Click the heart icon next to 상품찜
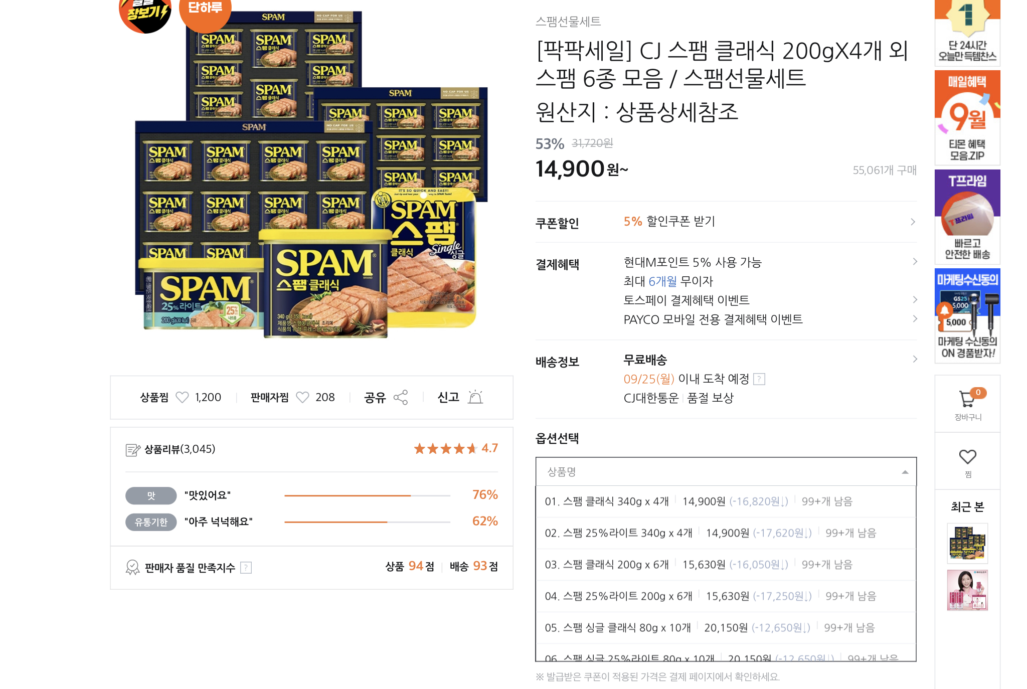This screenshot has height=689, width=1027. [182, 397]
